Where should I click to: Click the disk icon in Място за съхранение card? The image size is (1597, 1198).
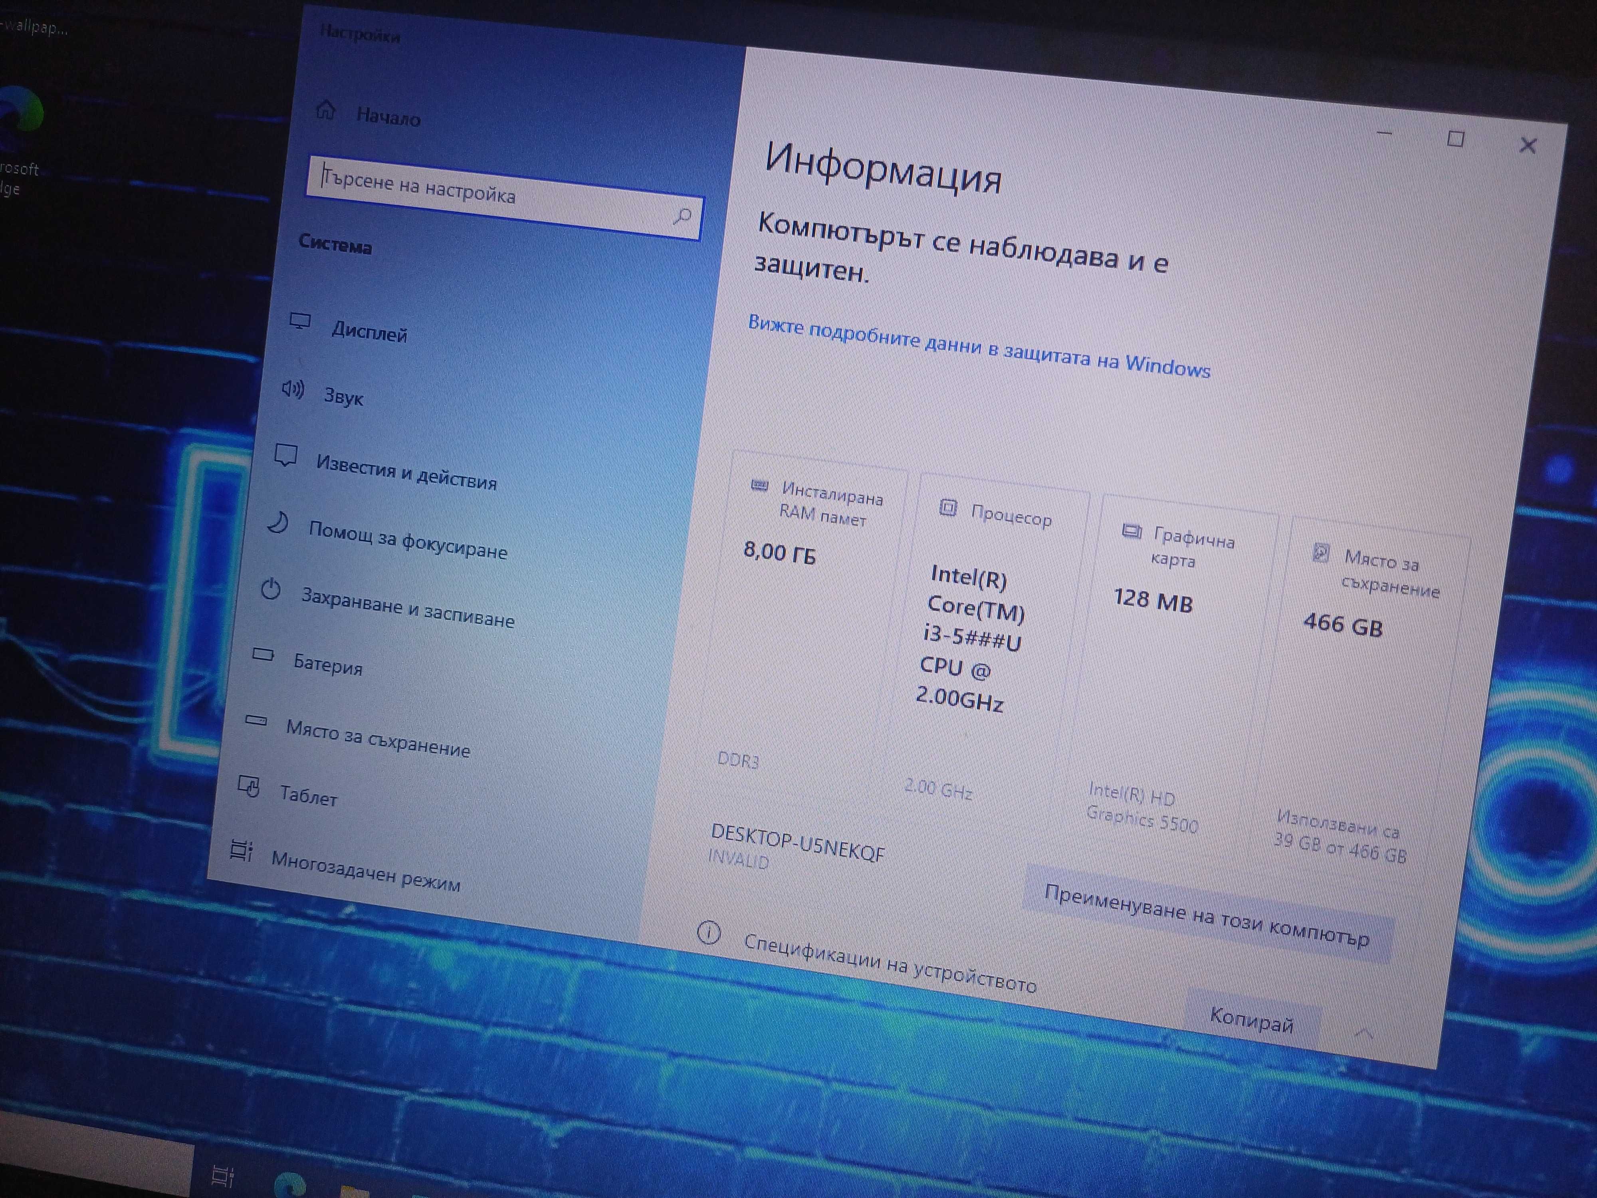click(x=1320, y=553)
